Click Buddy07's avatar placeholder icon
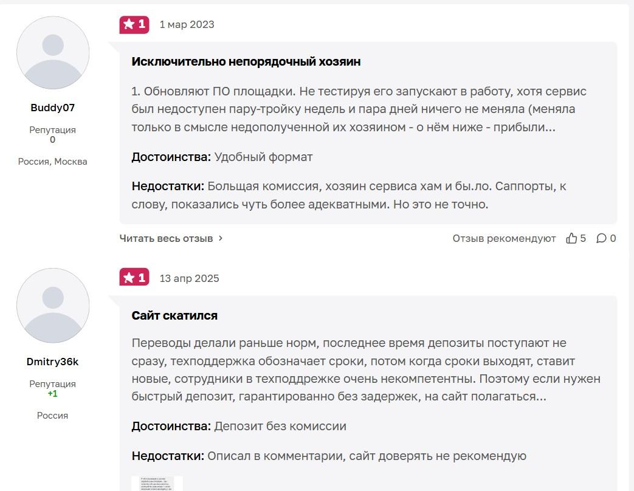 53,53
